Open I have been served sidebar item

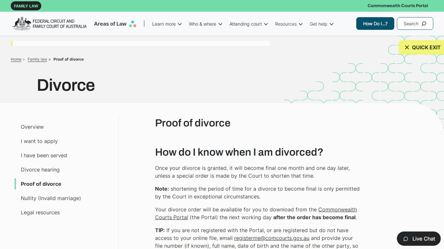tap(44, 155)
